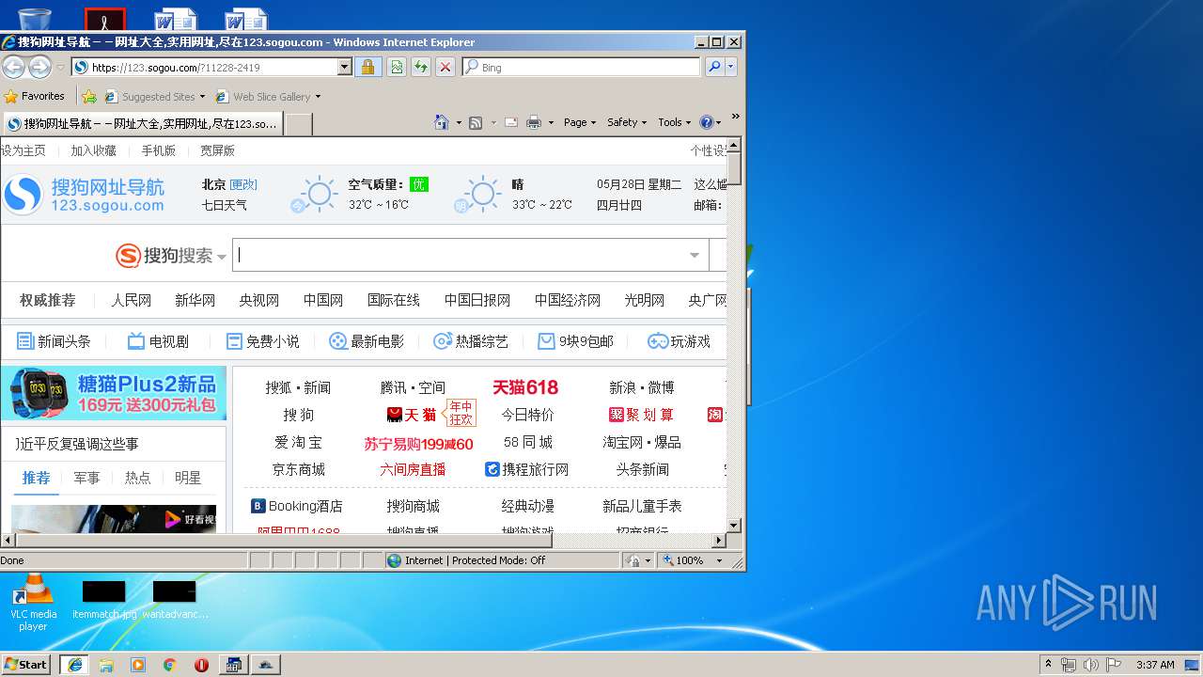Launch Opera from the taskbar
Image resolution: width=1203 pixels, height=677 pixels.
(201, 665)
